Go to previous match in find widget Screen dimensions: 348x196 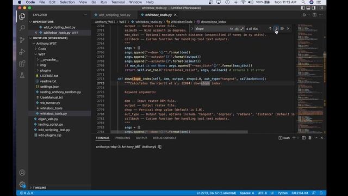click(270, 29)
